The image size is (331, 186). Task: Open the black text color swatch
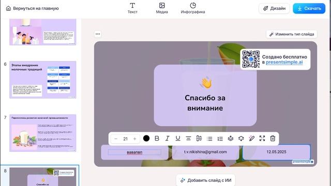tap(146, 138)
